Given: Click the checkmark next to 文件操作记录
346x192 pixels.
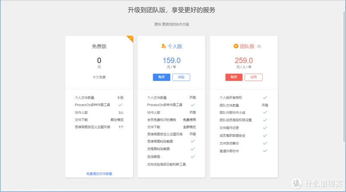Looking at the screenshot, I should [265, 128].
